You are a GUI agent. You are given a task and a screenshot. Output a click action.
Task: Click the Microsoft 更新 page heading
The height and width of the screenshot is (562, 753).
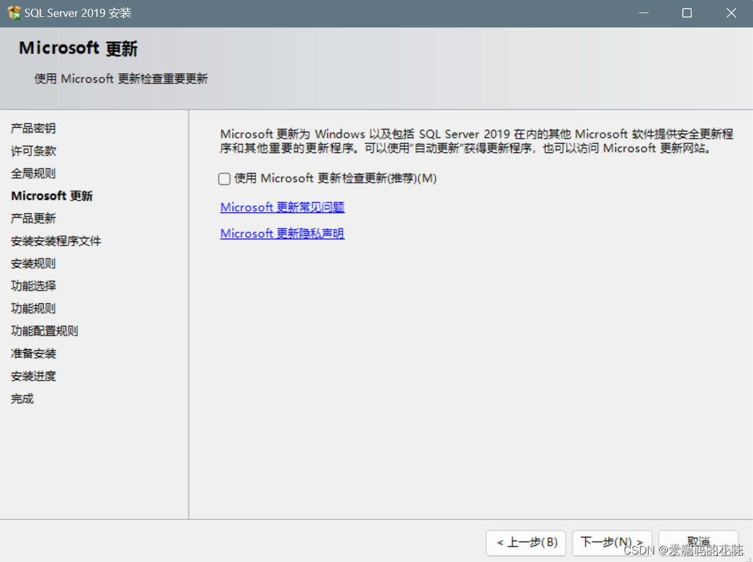78,48
